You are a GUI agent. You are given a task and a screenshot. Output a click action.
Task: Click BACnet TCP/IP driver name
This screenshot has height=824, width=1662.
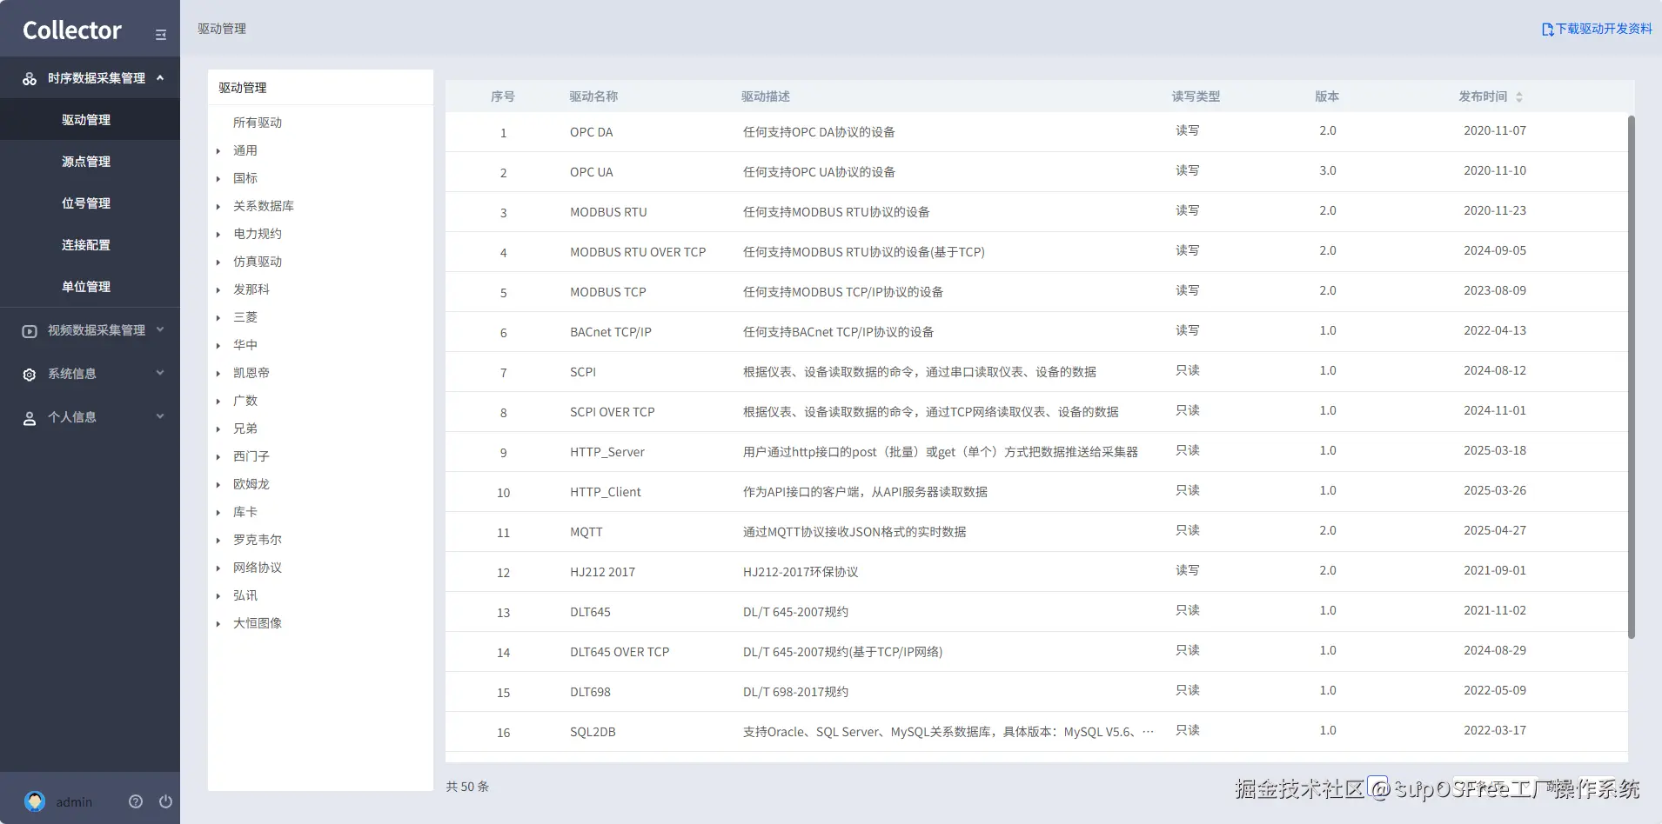tap(611, 332)
